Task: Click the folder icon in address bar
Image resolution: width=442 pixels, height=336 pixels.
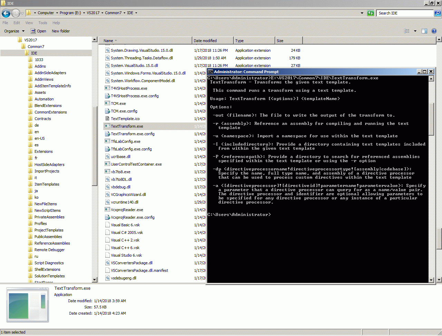Action: click(x=29, y=13)
